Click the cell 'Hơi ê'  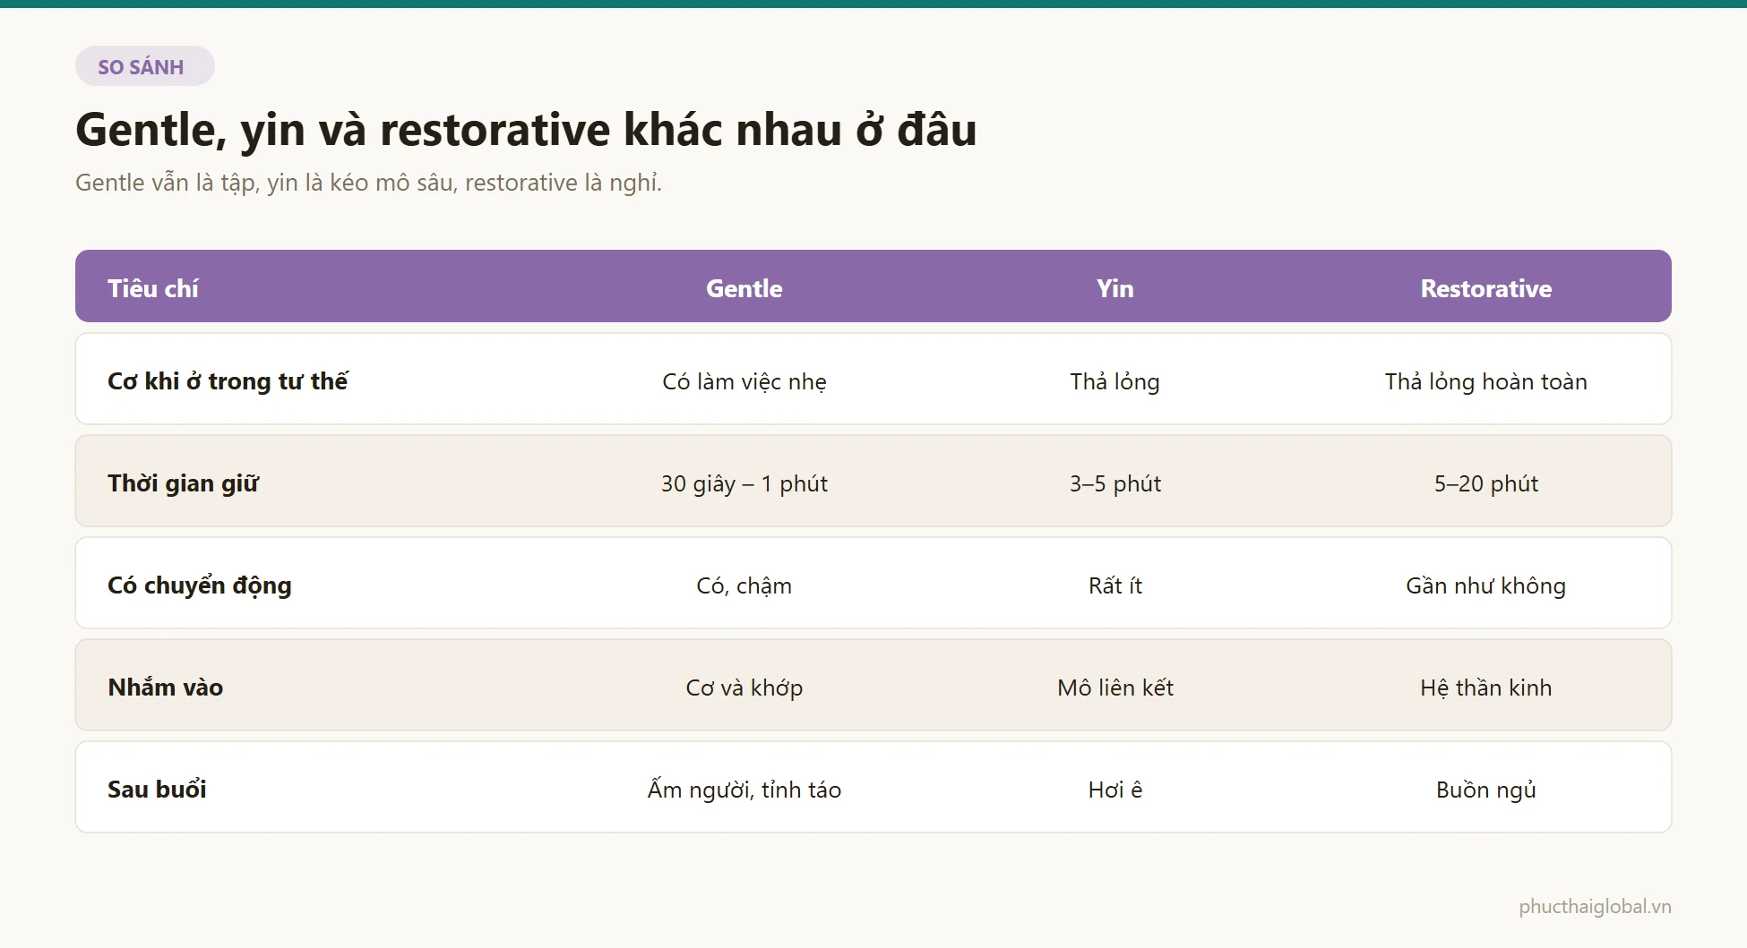pos(1114,790)
